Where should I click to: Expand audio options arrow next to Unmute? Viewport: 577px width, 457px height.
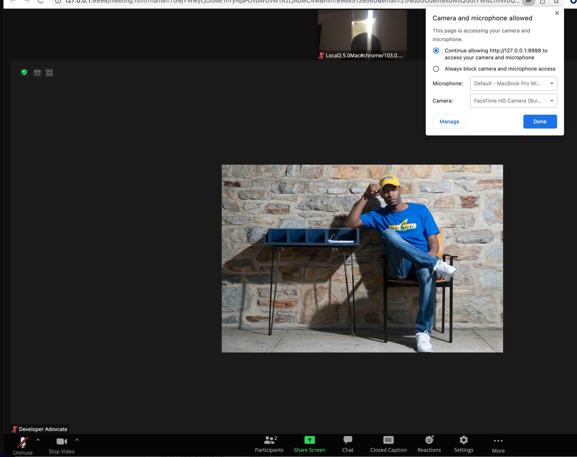pos(38,440)
